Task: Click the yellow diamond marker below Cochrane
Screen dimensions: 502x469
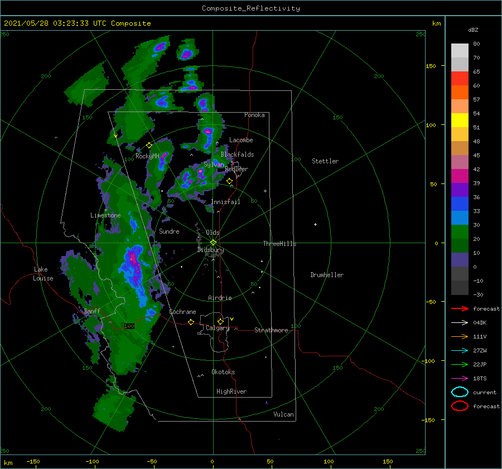Action: [191, 322]
